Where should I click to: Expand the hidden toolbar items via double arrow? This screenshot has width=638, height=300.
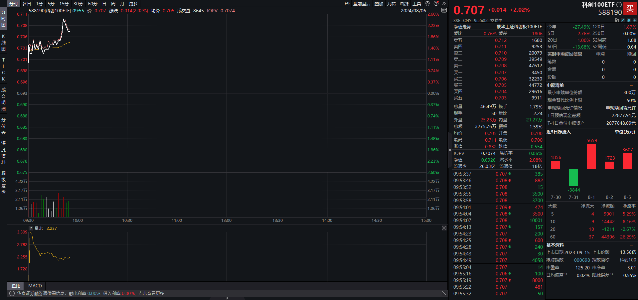pyautogui.click(x=444, y=4)
